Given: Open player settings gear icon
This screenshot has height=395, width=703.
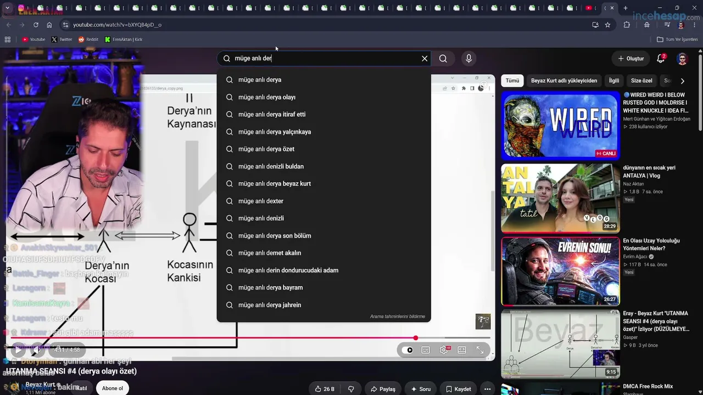Looking at the screenshot, I should tap(444, 350).
